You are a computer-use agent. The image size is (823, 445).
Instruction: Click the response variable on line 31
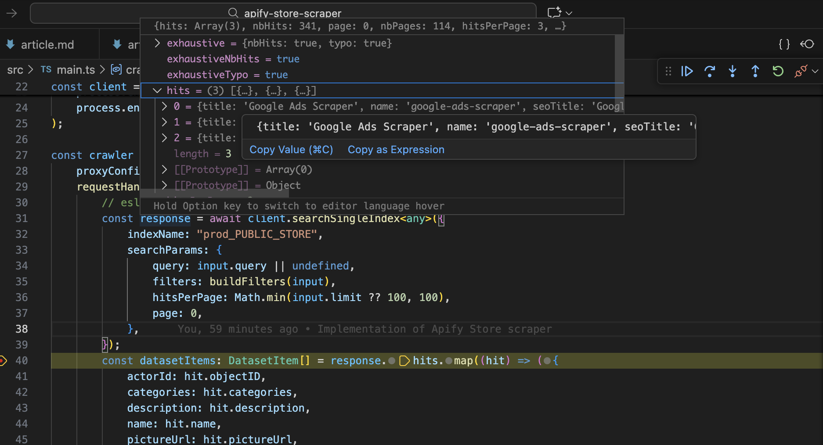[x=165, y=219]
